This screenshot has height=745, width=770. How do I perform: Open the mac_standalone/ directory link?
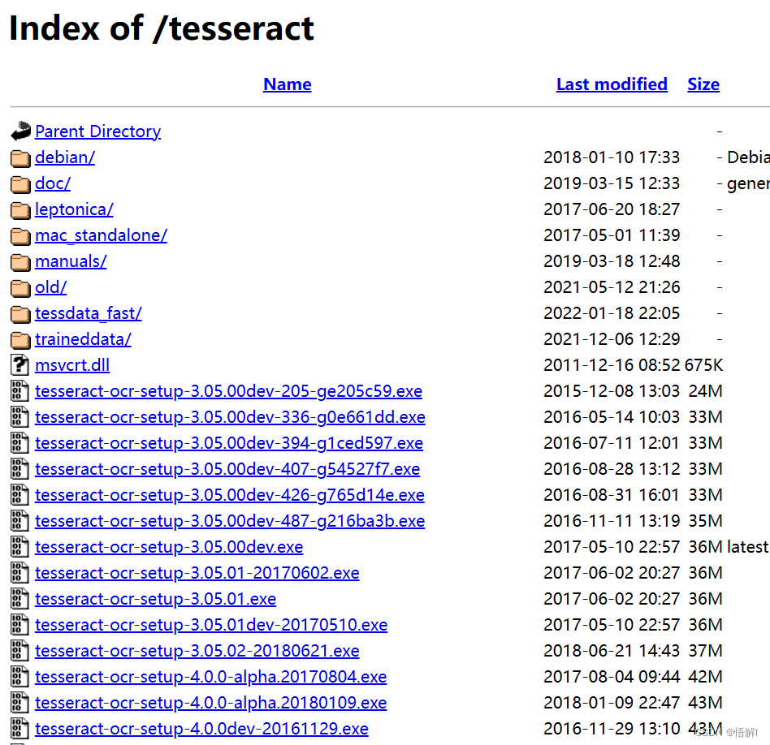(102, 235)
